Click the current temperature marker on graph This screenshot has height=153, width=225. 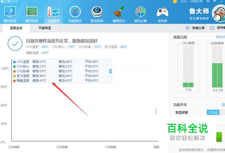pos(156,111)
